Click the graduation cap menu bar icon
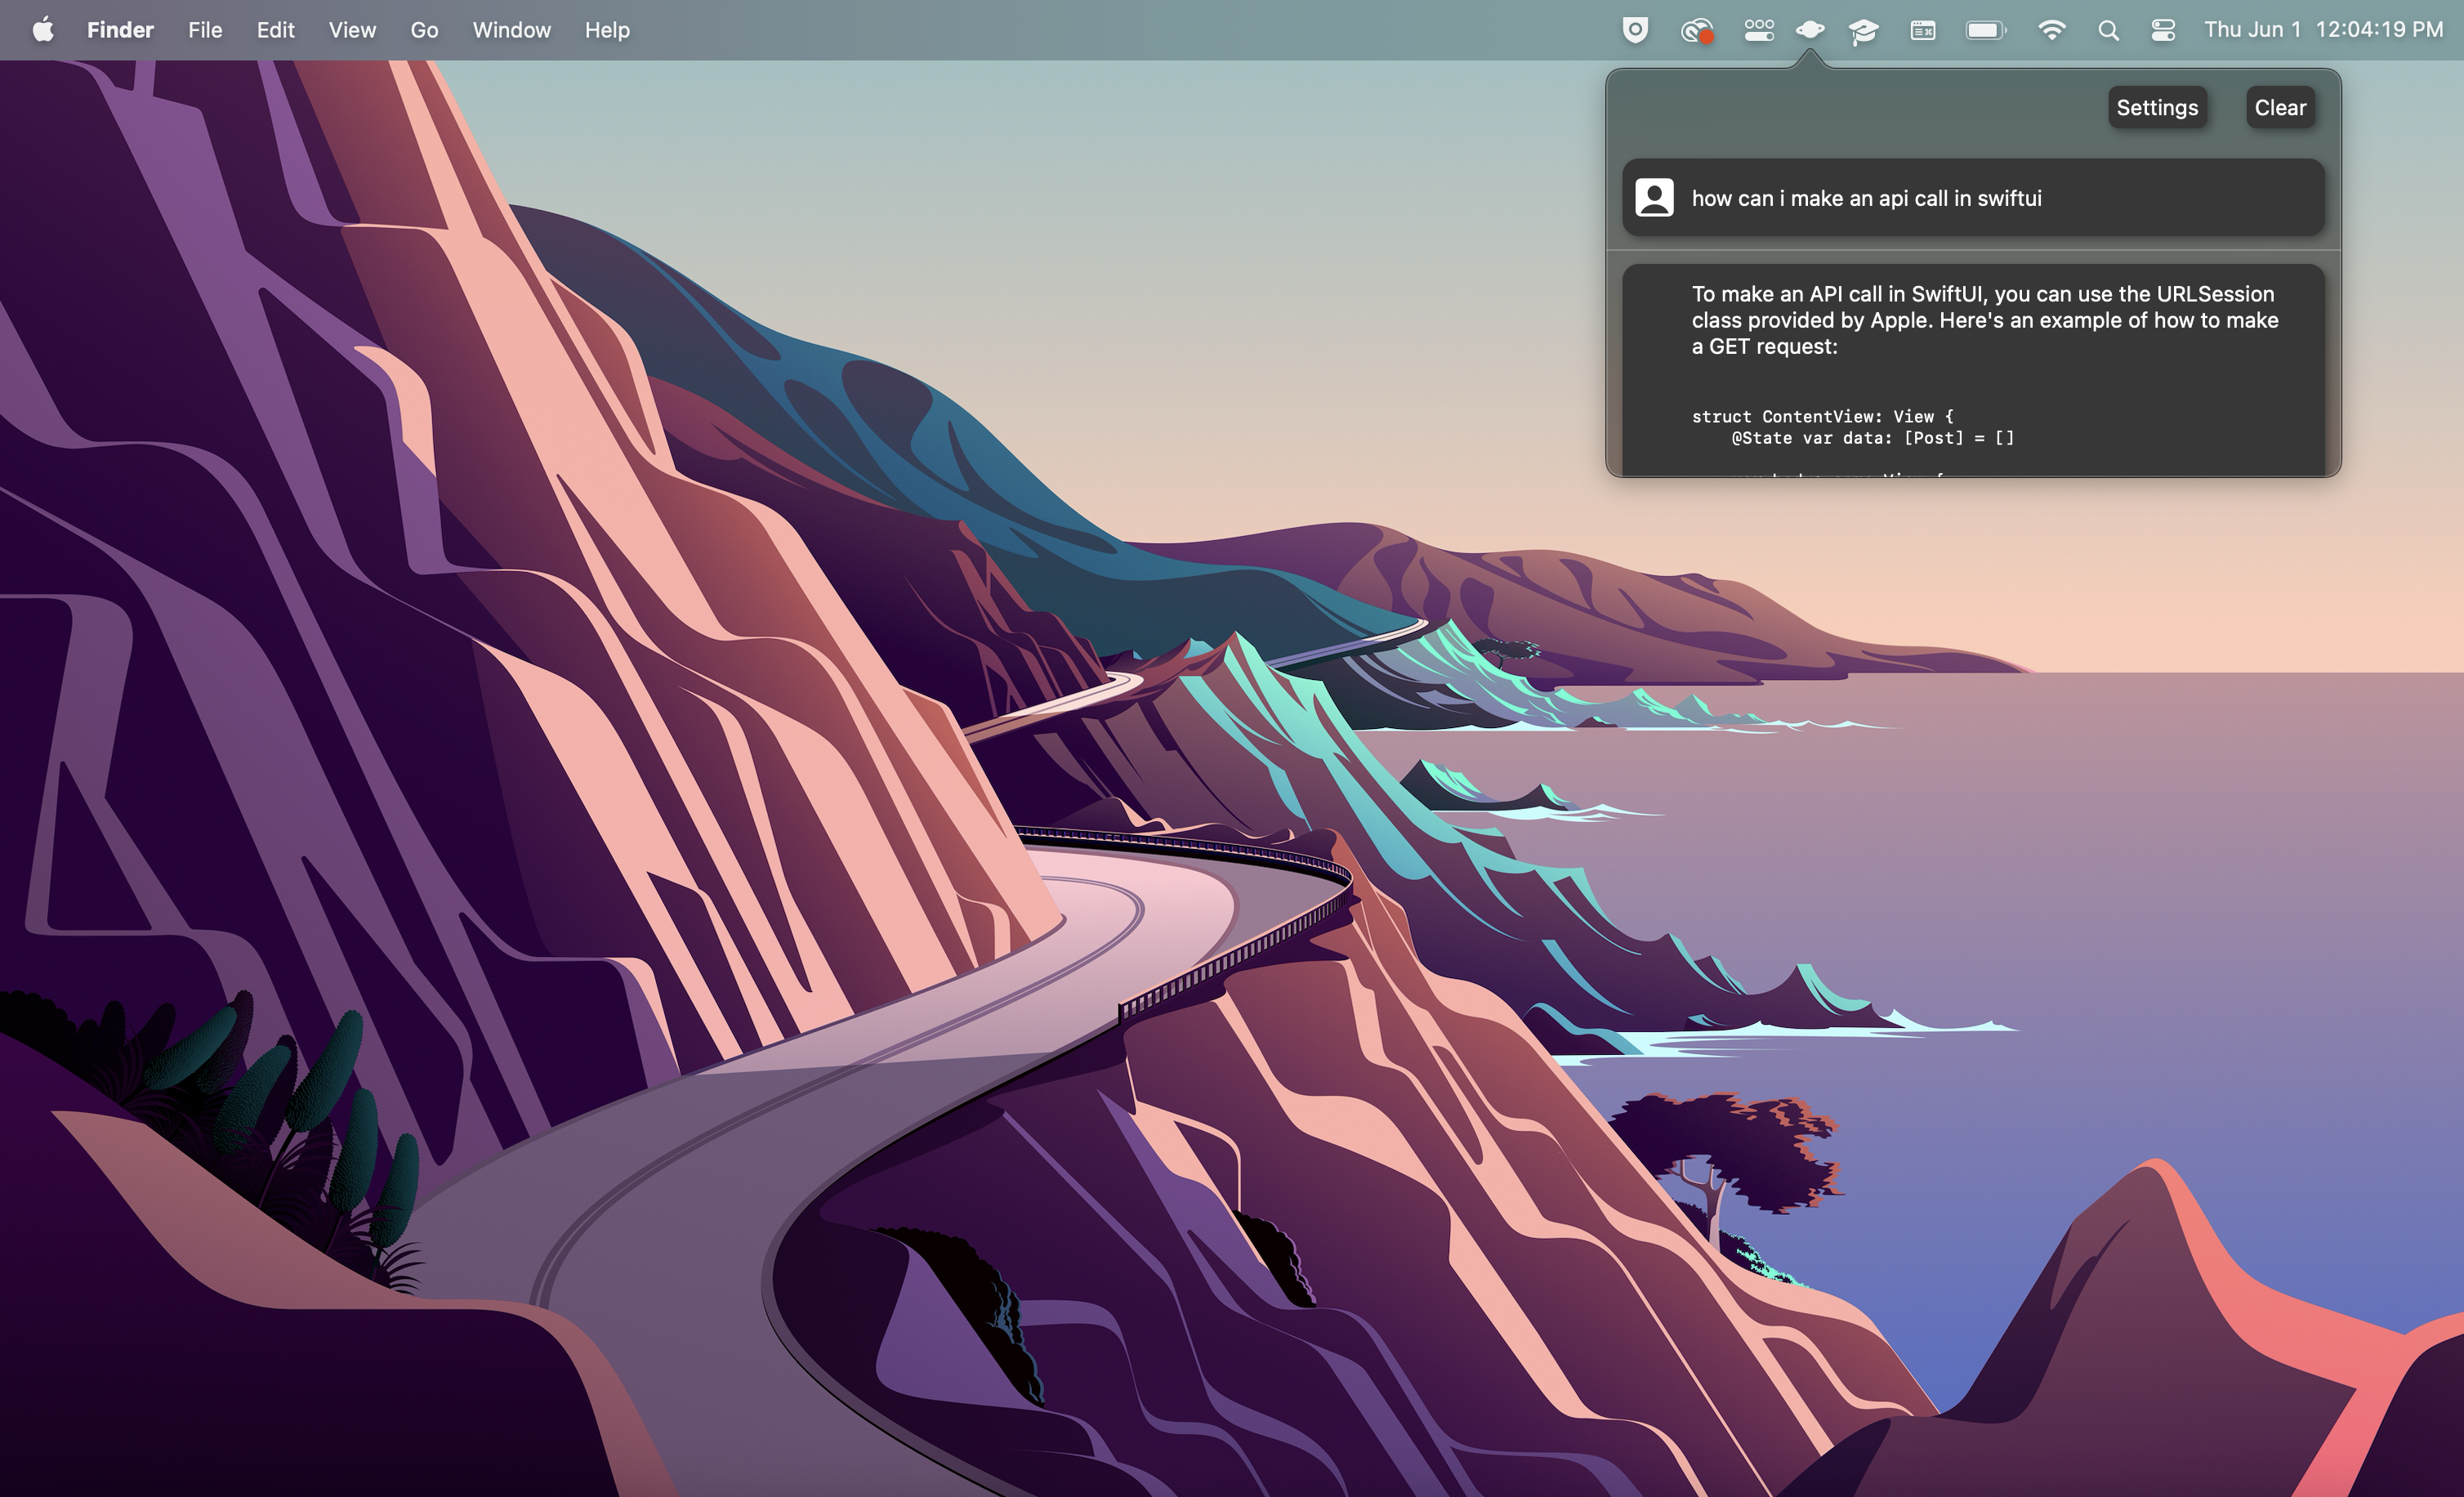 coord(1863,31)
